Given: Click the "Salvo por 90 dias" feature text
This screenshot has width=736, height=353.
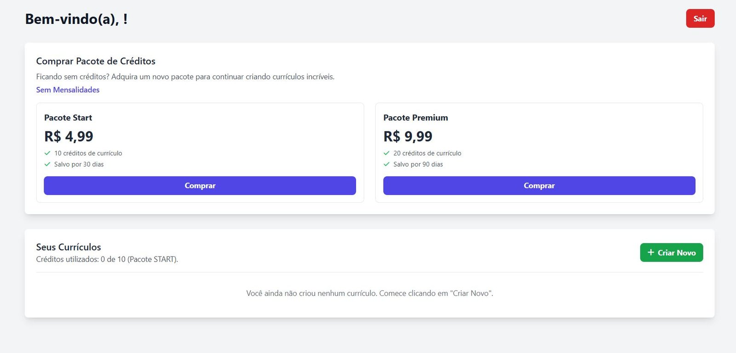Looking at the screenshot, I should point(418,164).
